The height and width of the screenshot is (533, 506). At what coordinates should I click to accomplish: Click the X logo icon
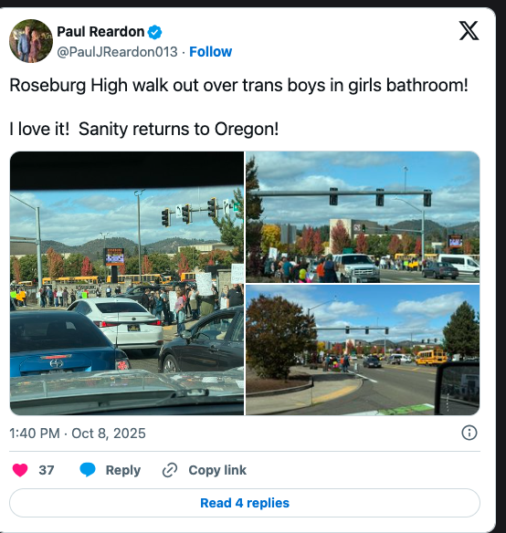coord(469,31)
